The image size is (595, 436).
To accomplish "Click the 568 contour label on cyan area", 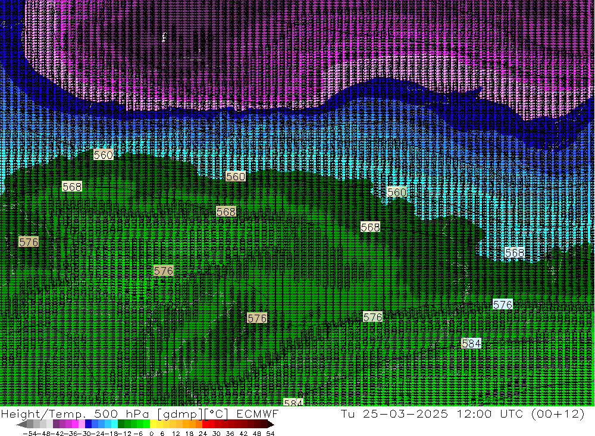I will 515,253.
